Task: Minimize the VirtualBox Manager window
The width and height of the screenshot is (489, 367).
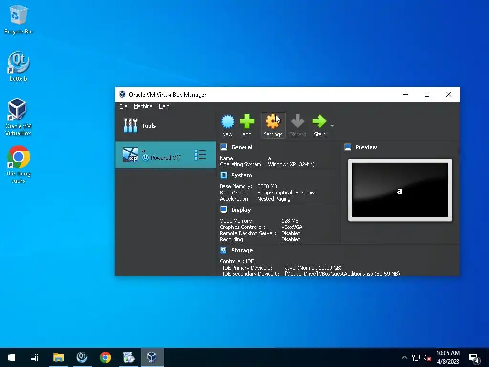Action: click(405, 94)
